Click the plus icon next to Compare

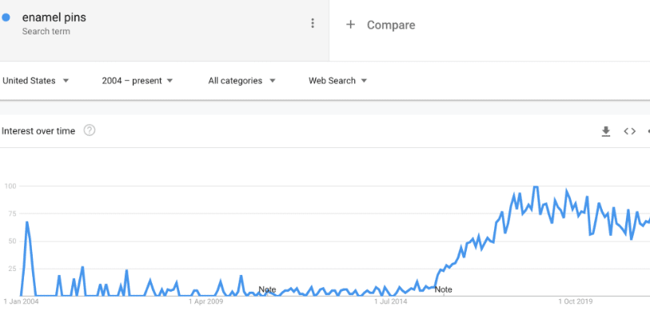[351, 25]
